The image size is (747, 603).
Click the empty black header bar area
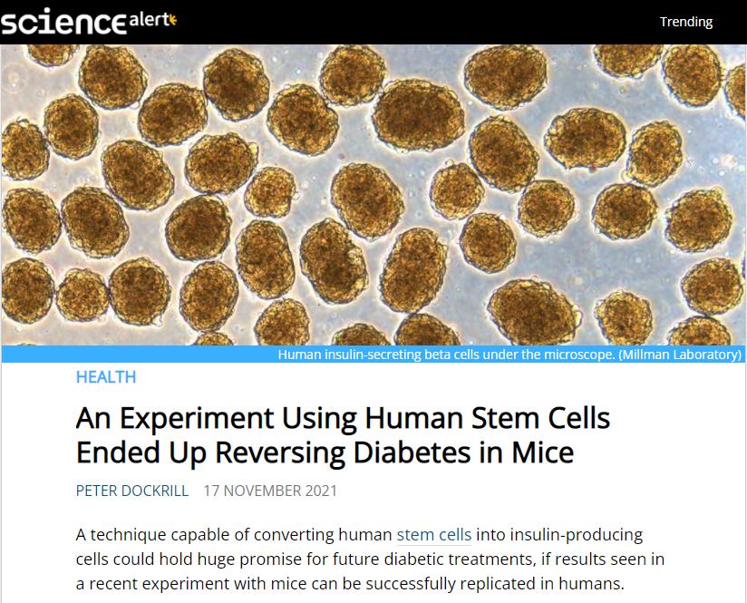point(408,22)
